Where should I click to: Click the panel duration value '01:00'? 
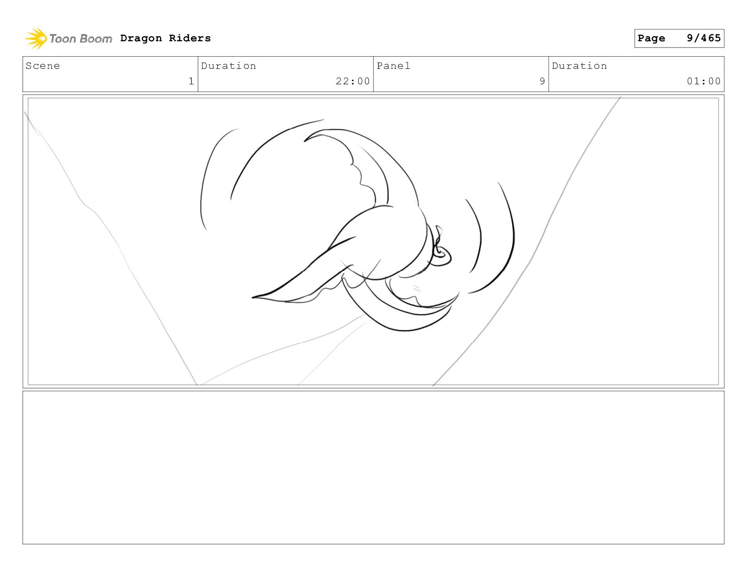pyautogui.click(x=704, y=81)
